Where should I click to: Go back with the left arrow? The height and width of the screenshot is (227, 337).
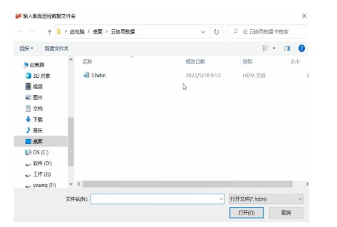point(20,32)
